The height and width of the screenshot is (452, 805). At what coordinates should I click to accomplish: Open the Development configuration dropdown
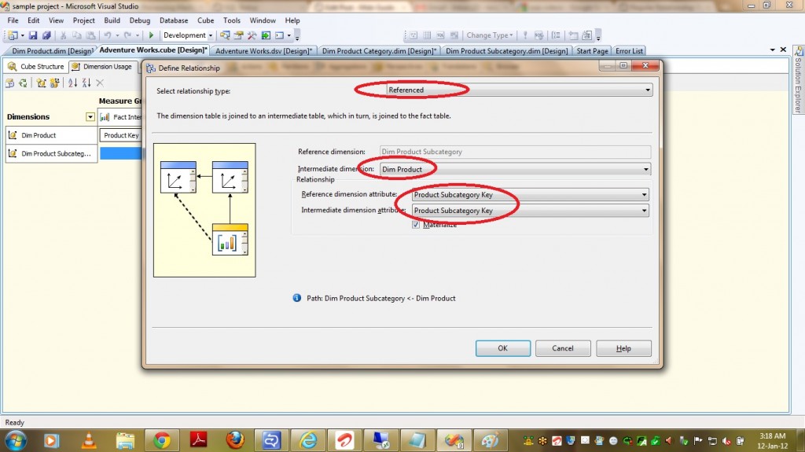[x=188, y=35]
